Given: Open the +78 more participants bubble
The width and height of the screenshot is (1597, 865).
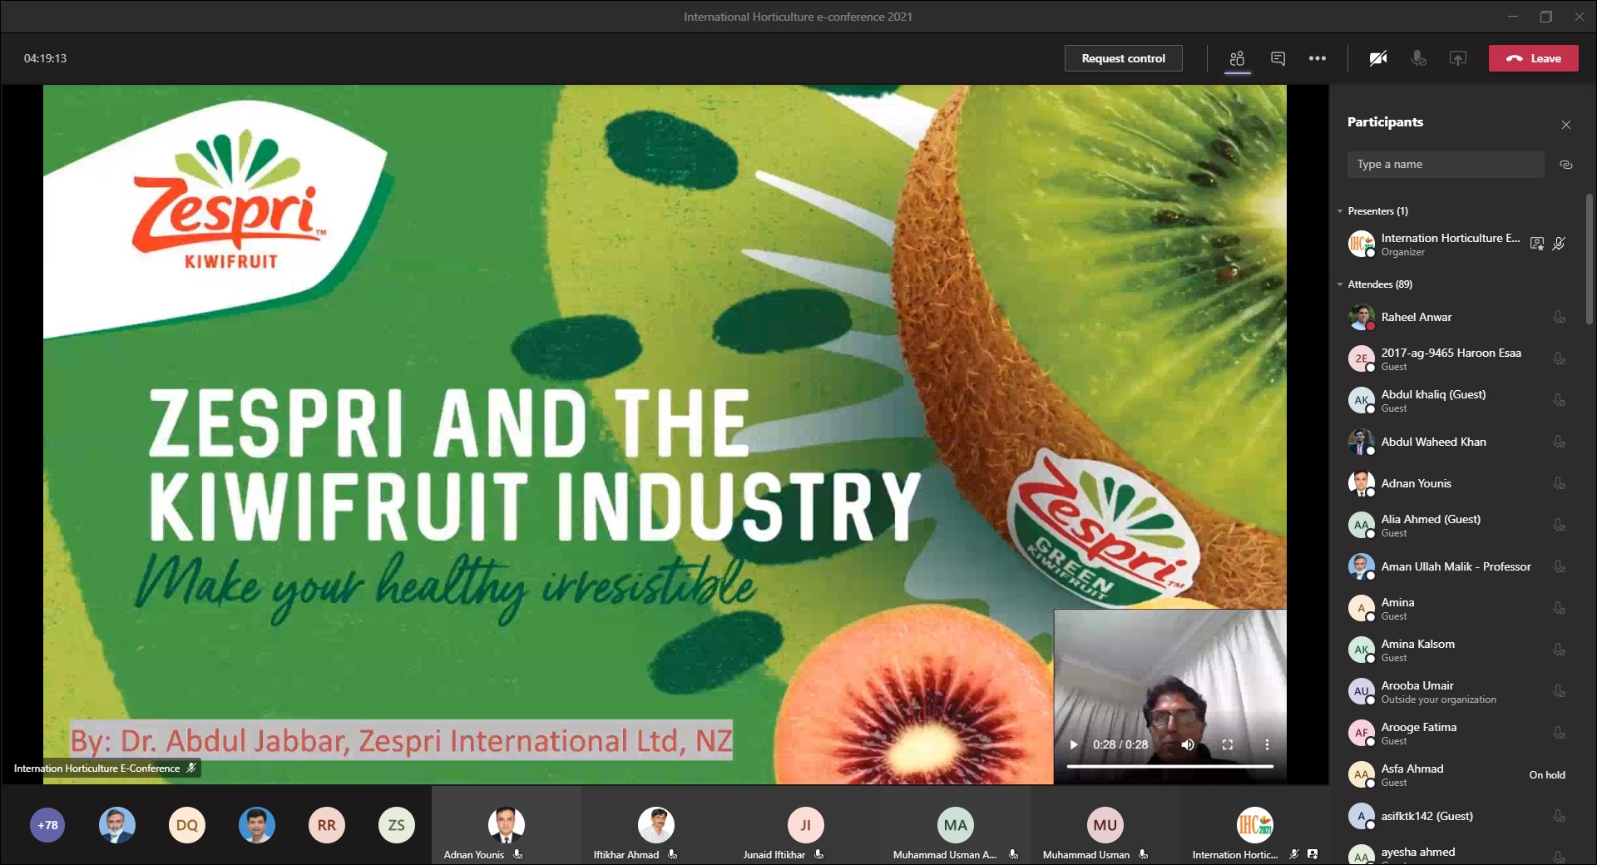Looking at the screenshot, I should pos(47,825).
